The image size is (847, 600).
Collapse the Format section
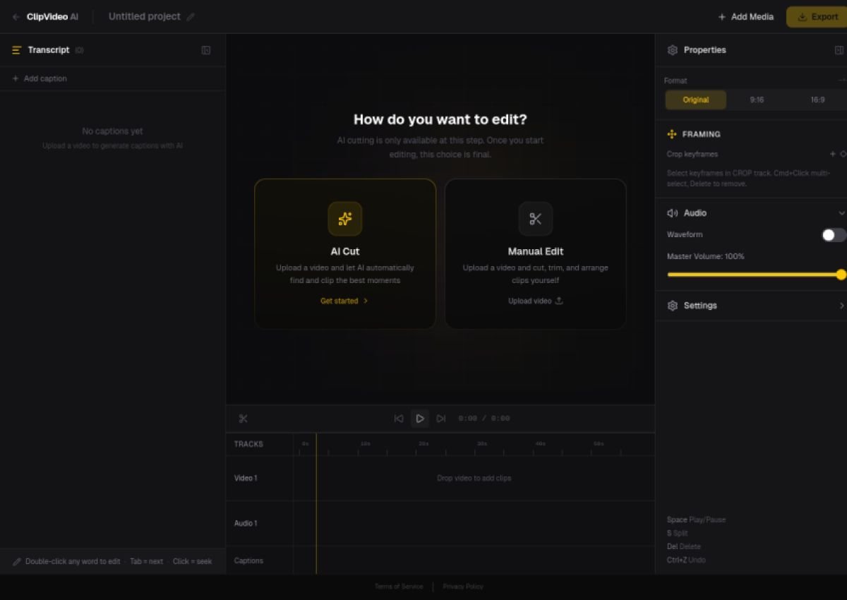coord(841,80)
